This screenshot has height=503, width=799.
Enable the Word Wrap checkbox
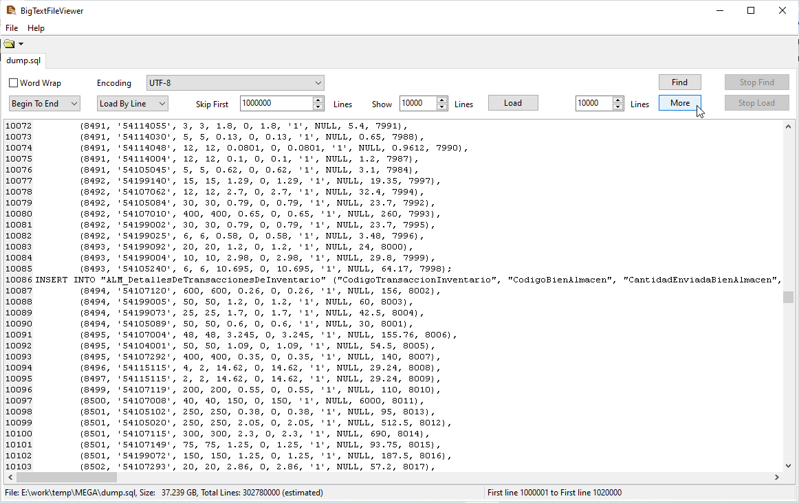click(x=14, y=83)
